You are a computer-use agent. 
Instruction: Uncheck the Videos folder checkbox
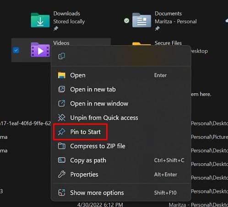click(x=16, y=50)
